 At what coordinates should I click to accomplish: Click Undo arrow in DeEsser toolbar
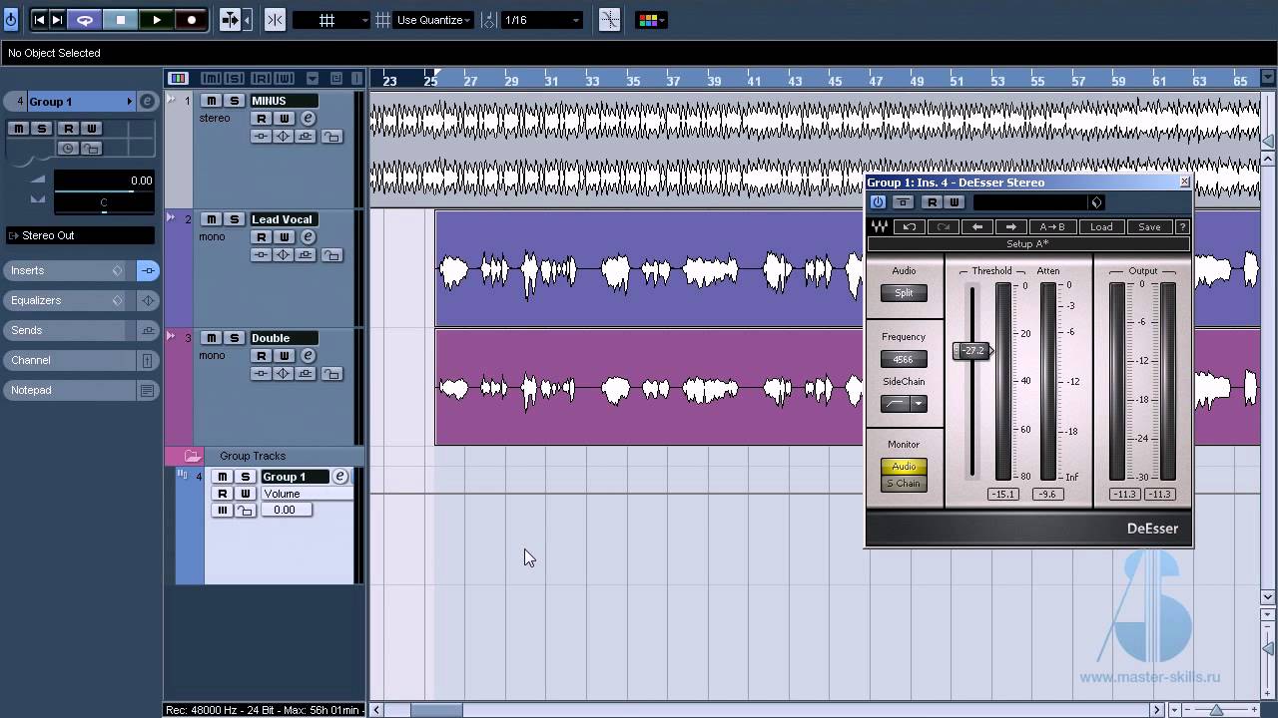coord(909,227)
